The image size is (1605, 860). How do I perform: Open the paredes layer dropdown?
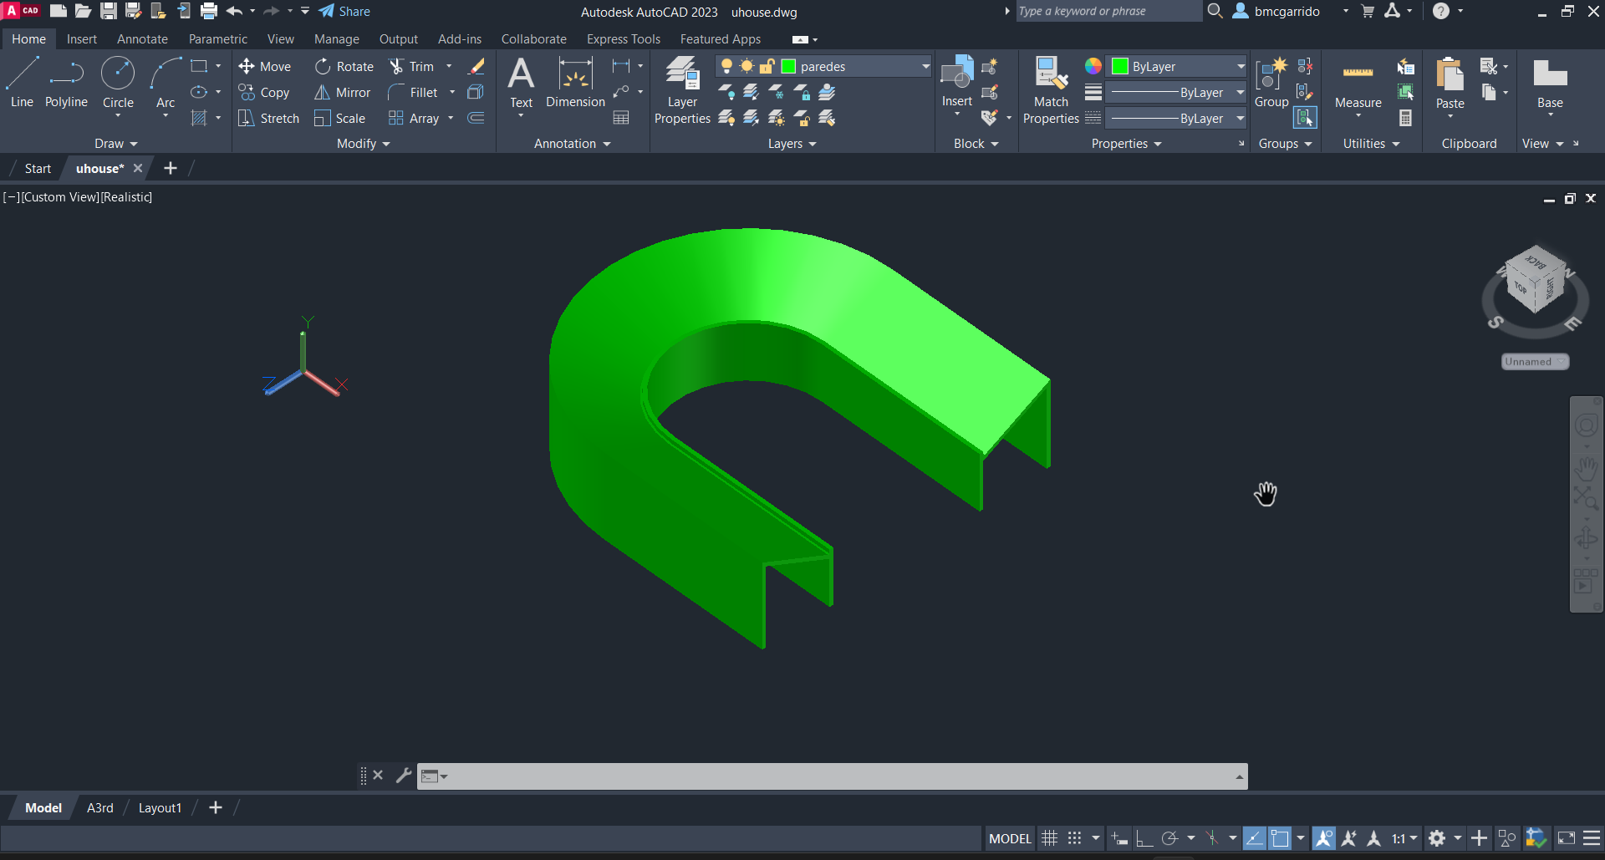point(925,66)
